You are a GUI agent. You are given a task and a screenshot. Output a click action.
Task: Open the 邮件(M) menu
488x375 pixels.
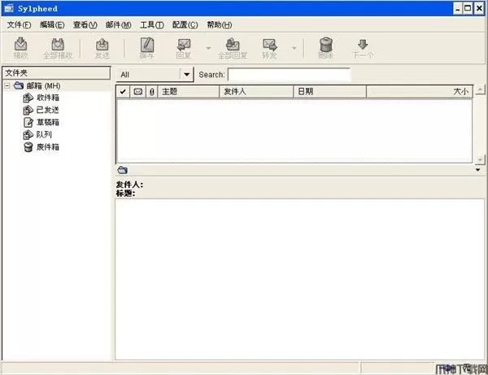pos(118,25)
